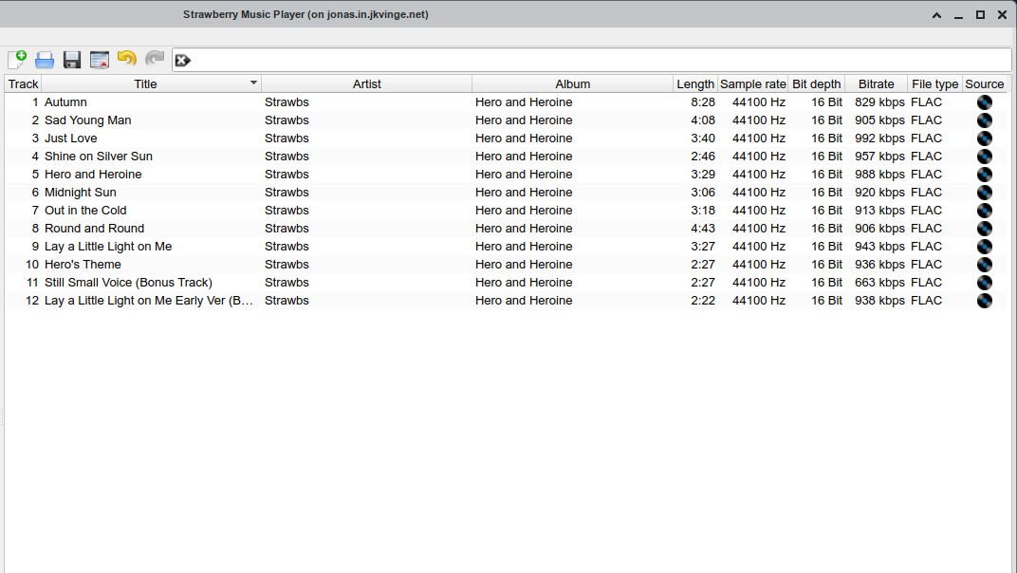Screen dimensions: 1017x573
Task: Click the save playlist floppy icon
Action: point(72,60)
